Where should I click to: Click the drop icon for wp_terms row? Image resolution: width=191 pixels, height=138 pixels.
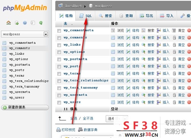coord(189,73)
